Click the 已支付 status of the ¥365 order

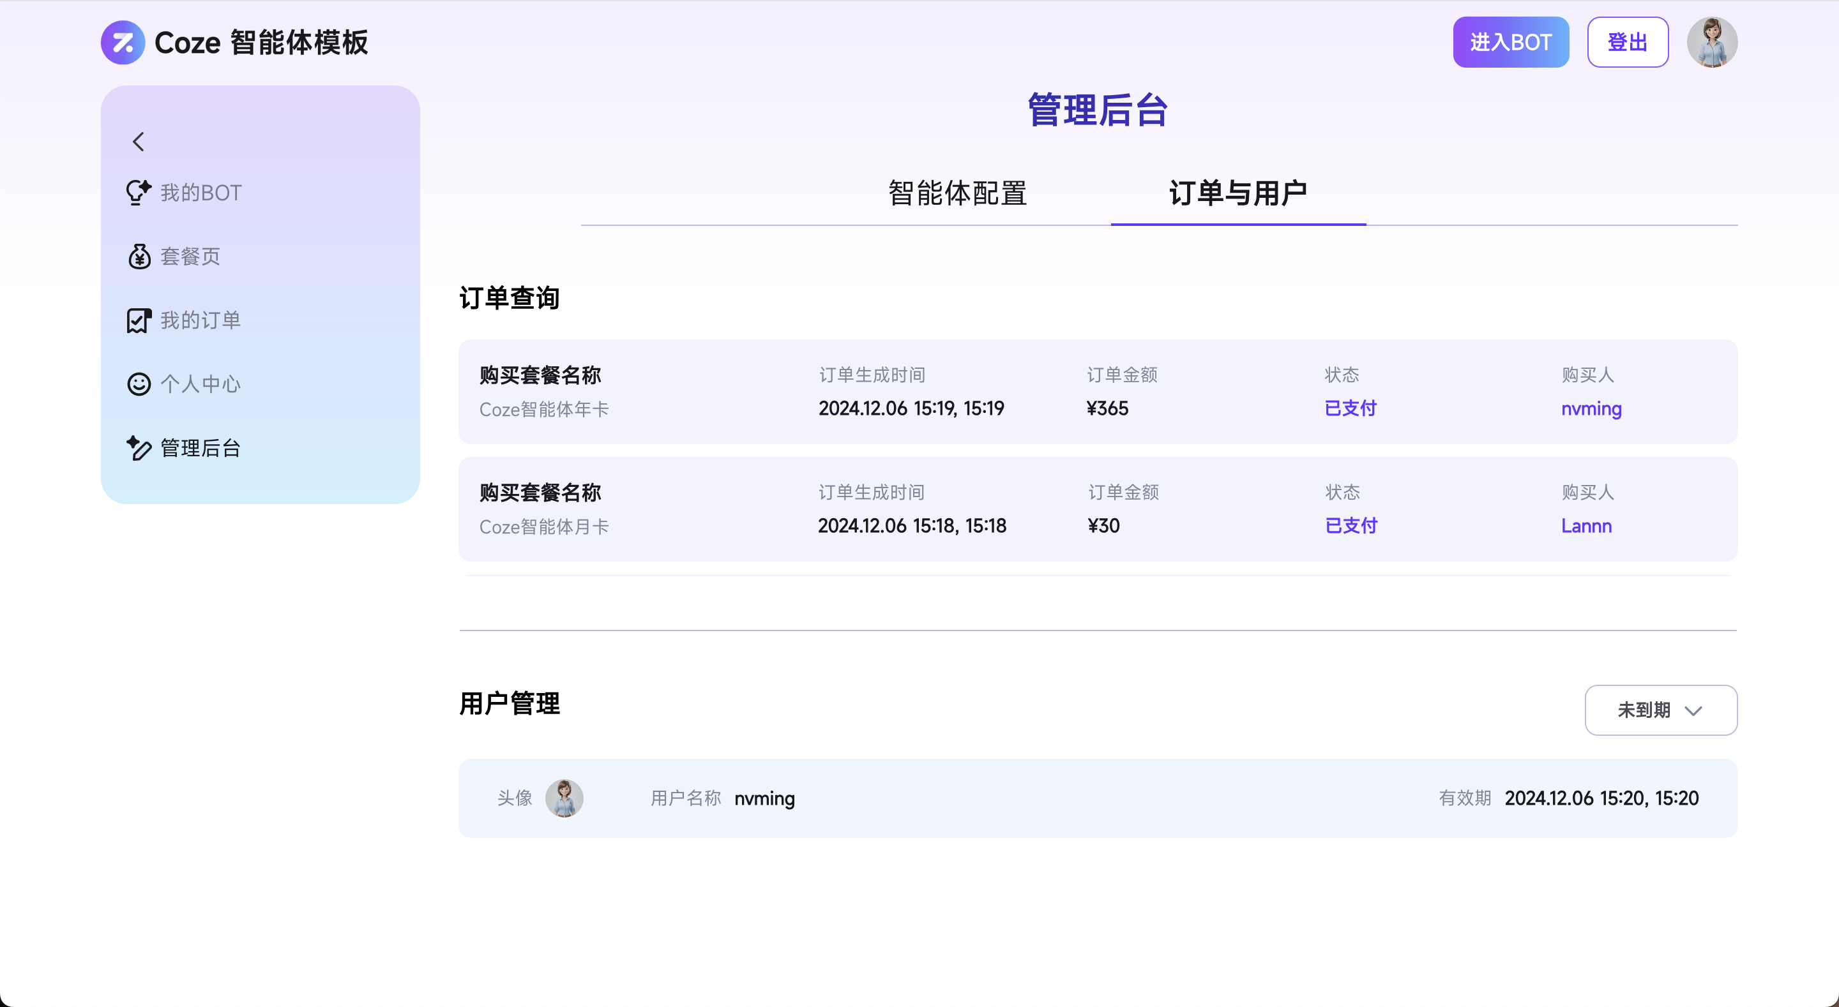[x=1350, y=408]
